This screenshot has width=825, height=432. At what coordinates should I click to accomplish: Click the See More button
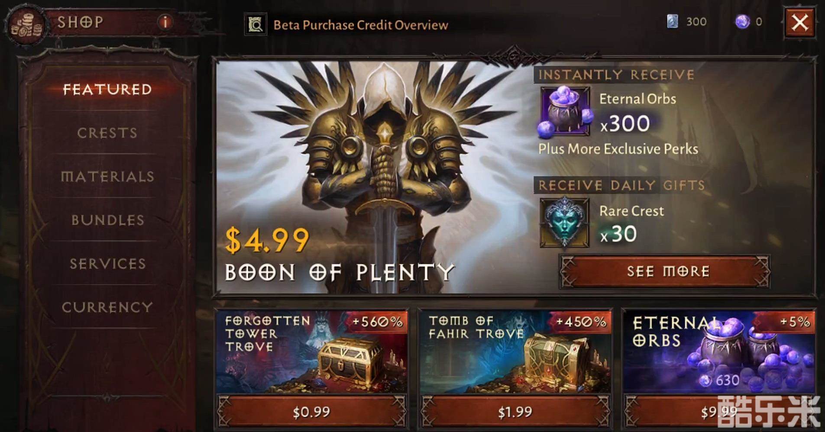coord(665,271)
